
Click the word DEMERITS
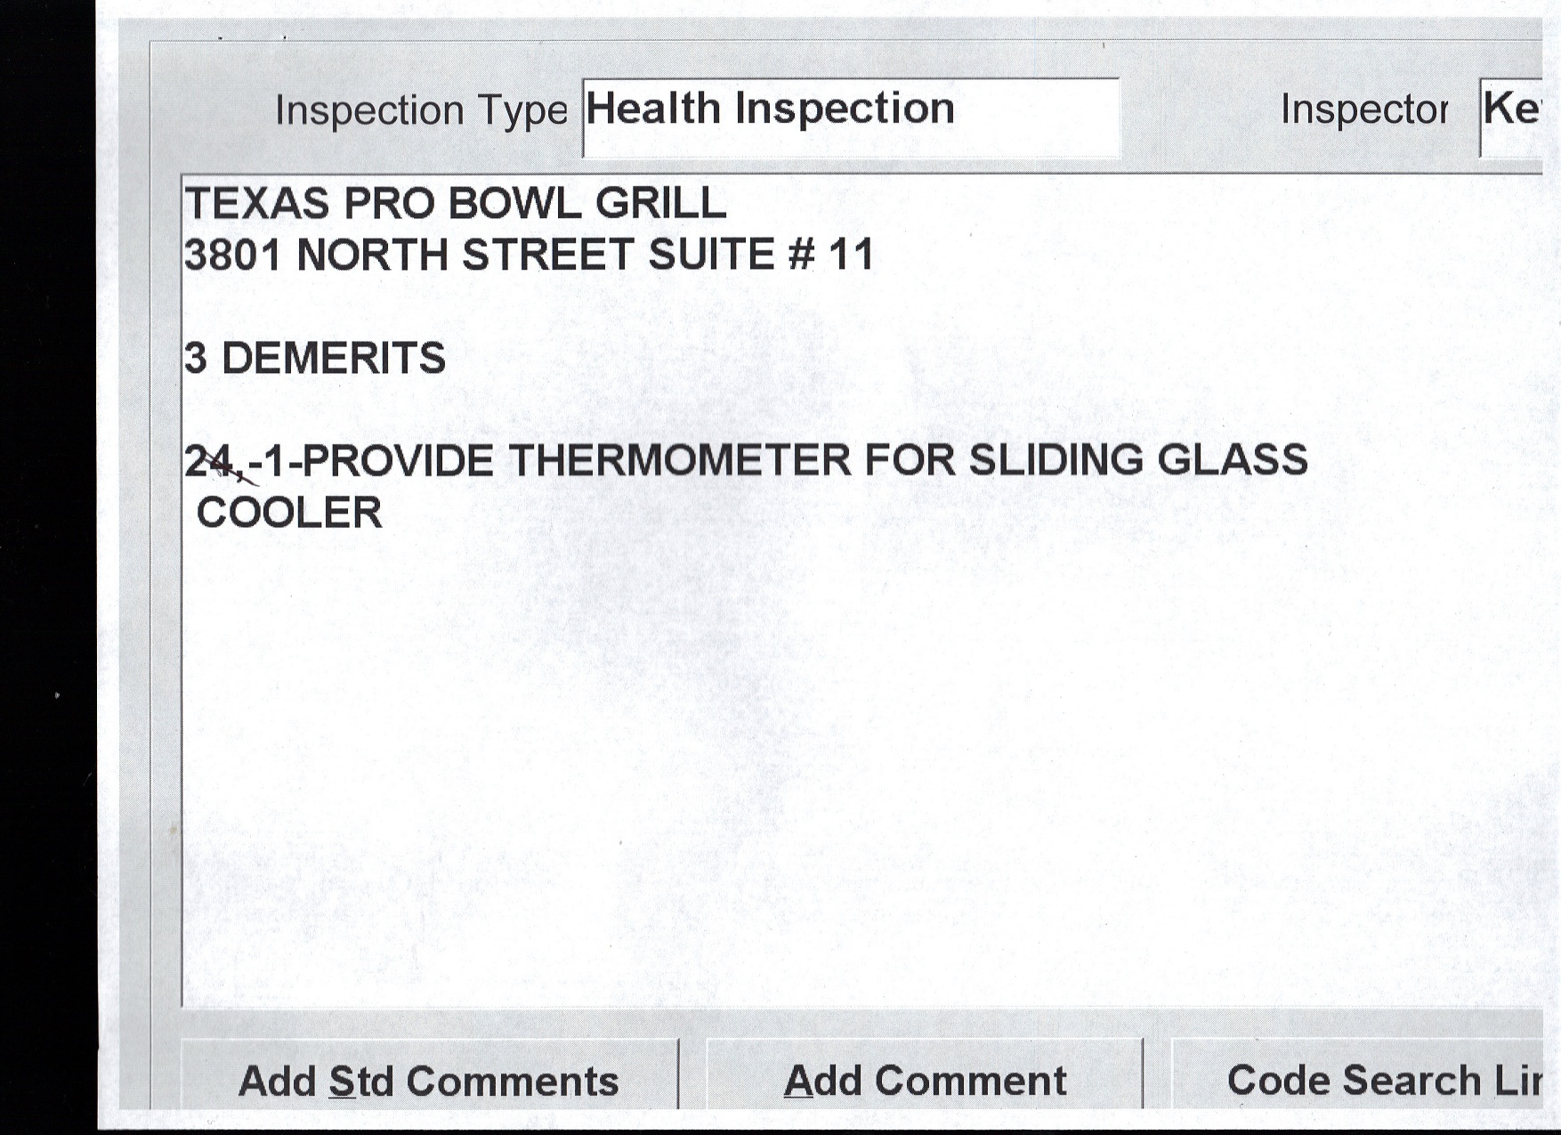(x=333, y=359)
